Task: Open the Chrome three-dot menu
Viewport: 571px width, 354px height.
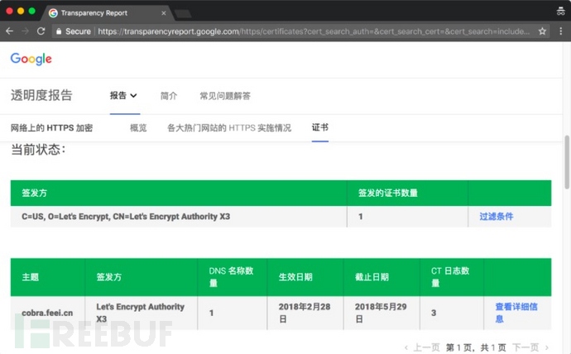Action: coord(561,31)
